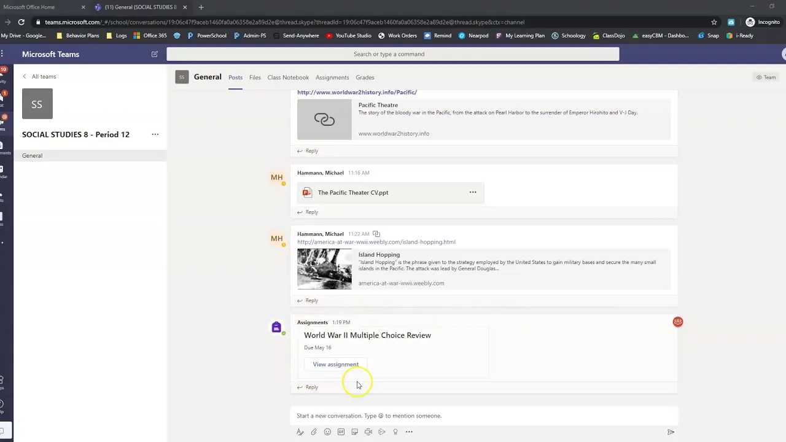Open the america-at-war-wwii weebly island-hopping link
This screenshot has width=786, height=442.
pos(376,242)
